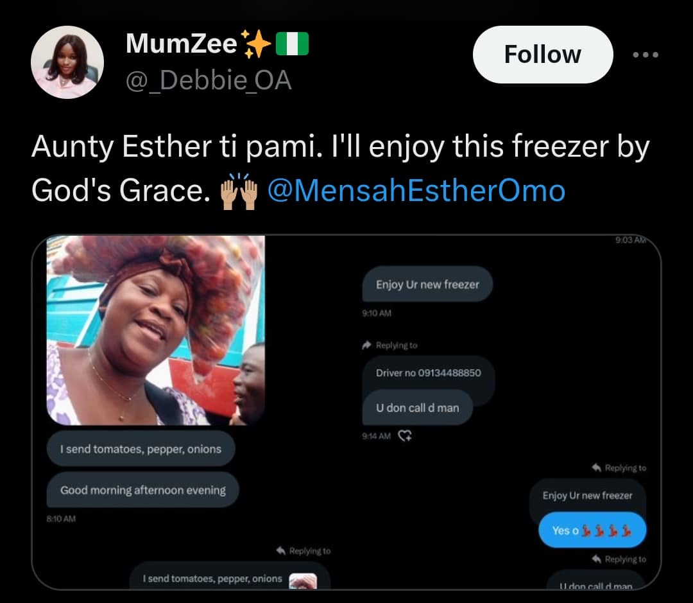
Task: Select the blue "Yes o" message bubble
Action: click(592, 530)
